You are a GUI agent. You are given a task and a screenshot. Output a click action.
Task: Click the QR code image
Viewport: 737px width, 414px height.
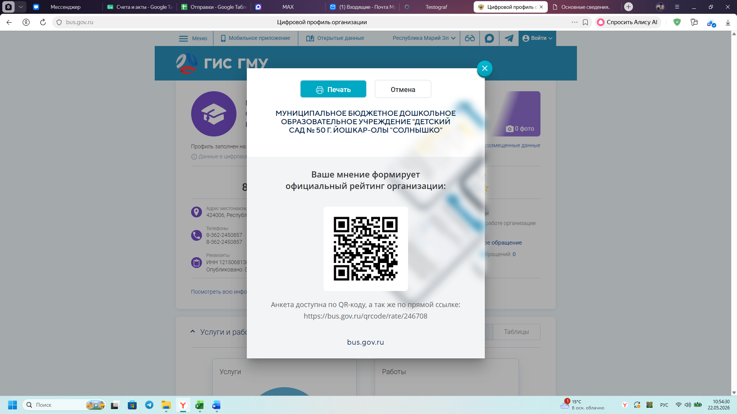[x=365, y=249]
